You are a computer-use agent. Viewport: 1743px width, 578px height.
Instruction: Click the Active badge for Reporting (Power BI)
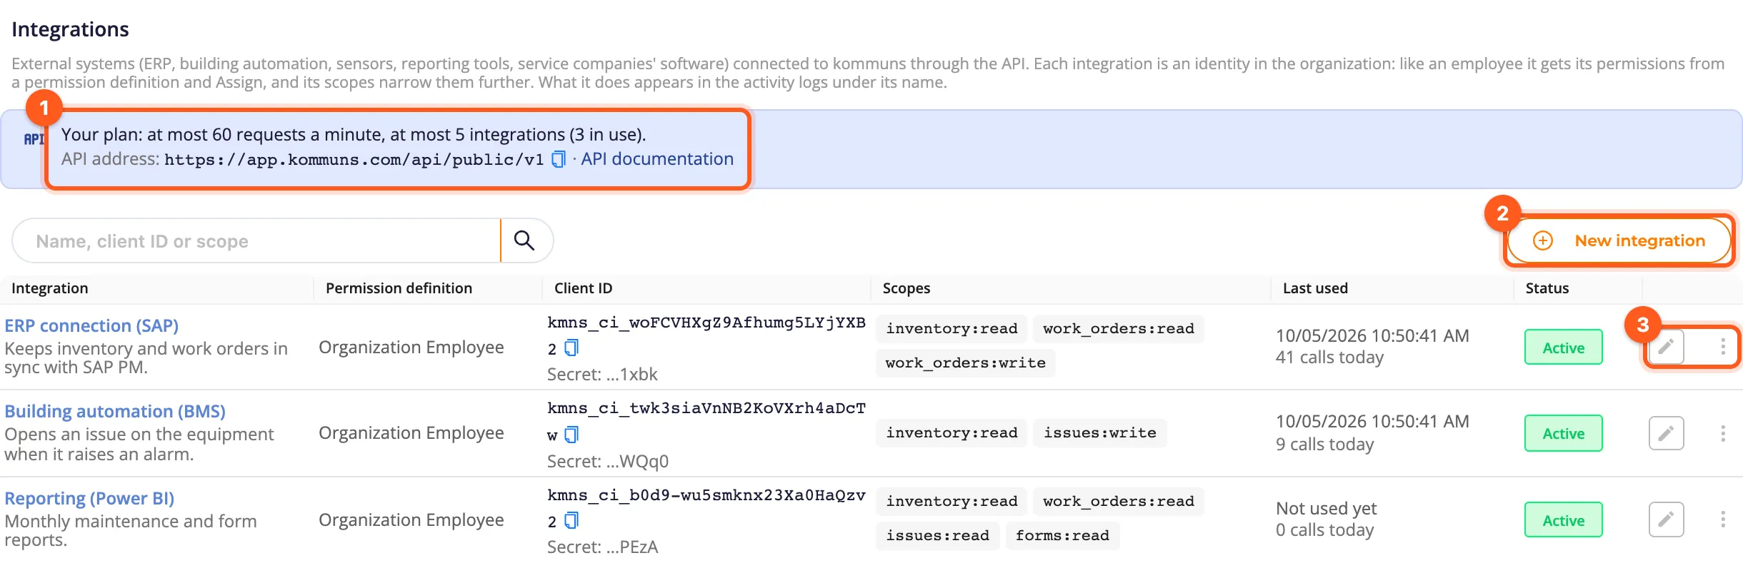click(x=1563, y=520)
